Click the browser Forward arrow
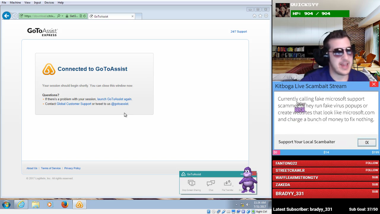 [15, 16]
